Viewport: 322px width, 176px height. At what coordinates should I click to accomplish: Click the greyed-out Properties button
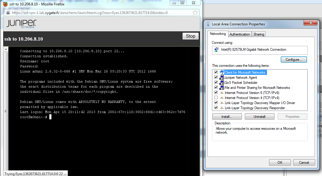click(x=292, y=117)
